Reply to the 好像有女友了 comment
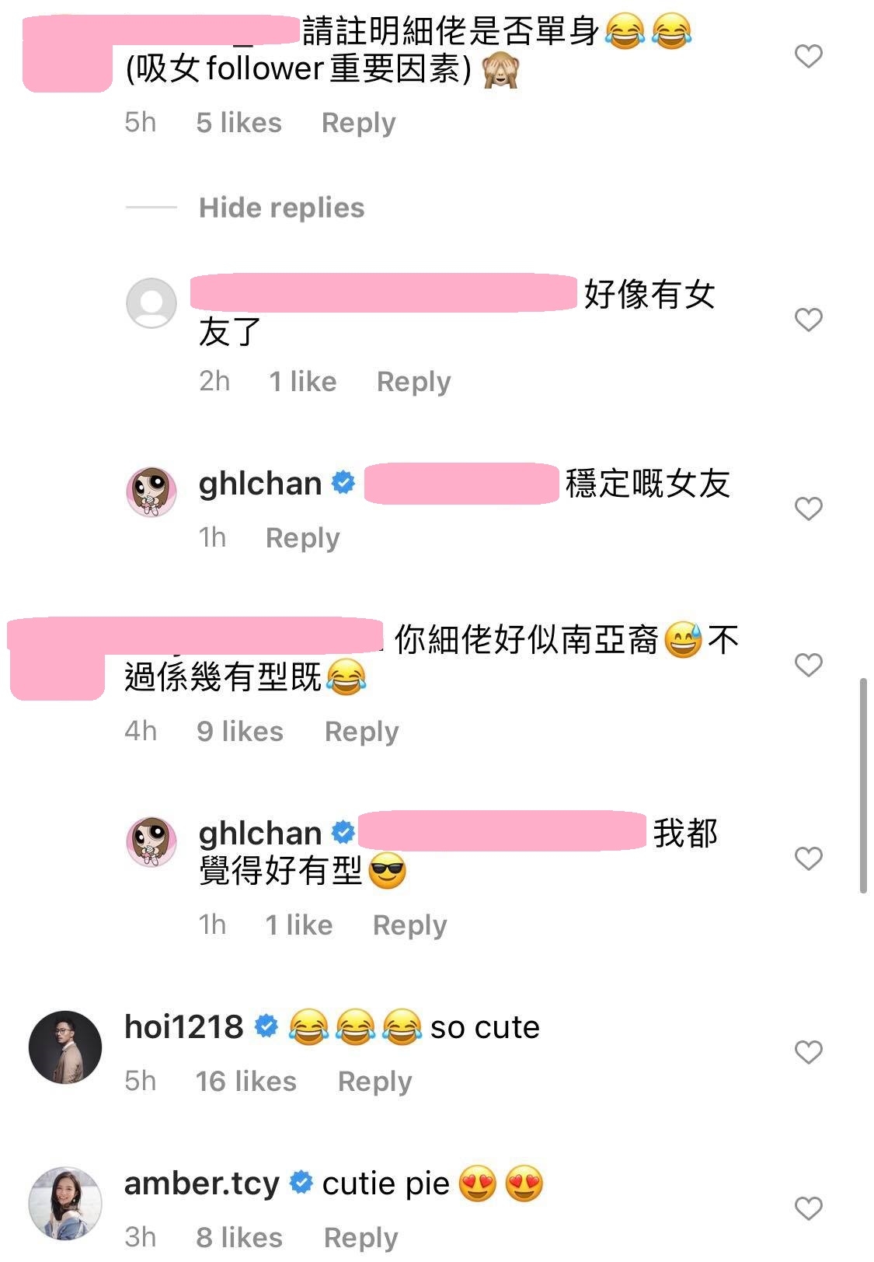This screenshot has width=874, height=1262. tap(413, 382)
